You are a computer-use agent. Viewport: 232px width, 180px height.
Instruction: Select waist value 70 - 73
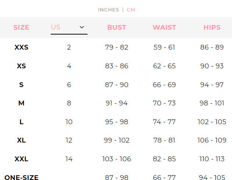click(164, 103)
